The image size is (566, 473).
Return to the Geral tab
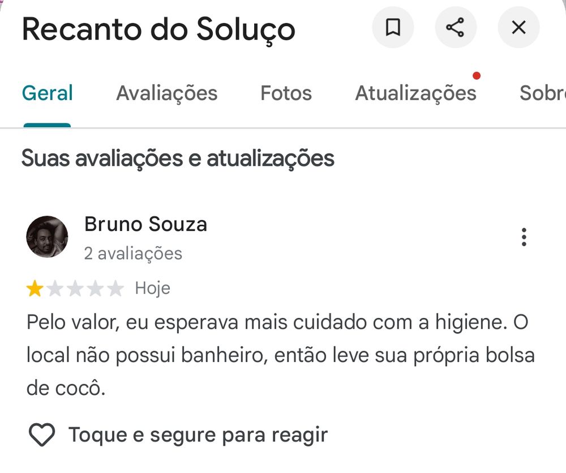click(47, 93)
